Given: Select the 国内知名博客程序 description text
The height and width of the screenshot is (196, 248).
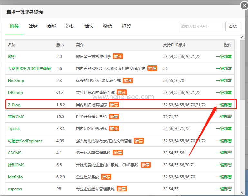Looking at the screenshot, I should coord(91,105).
